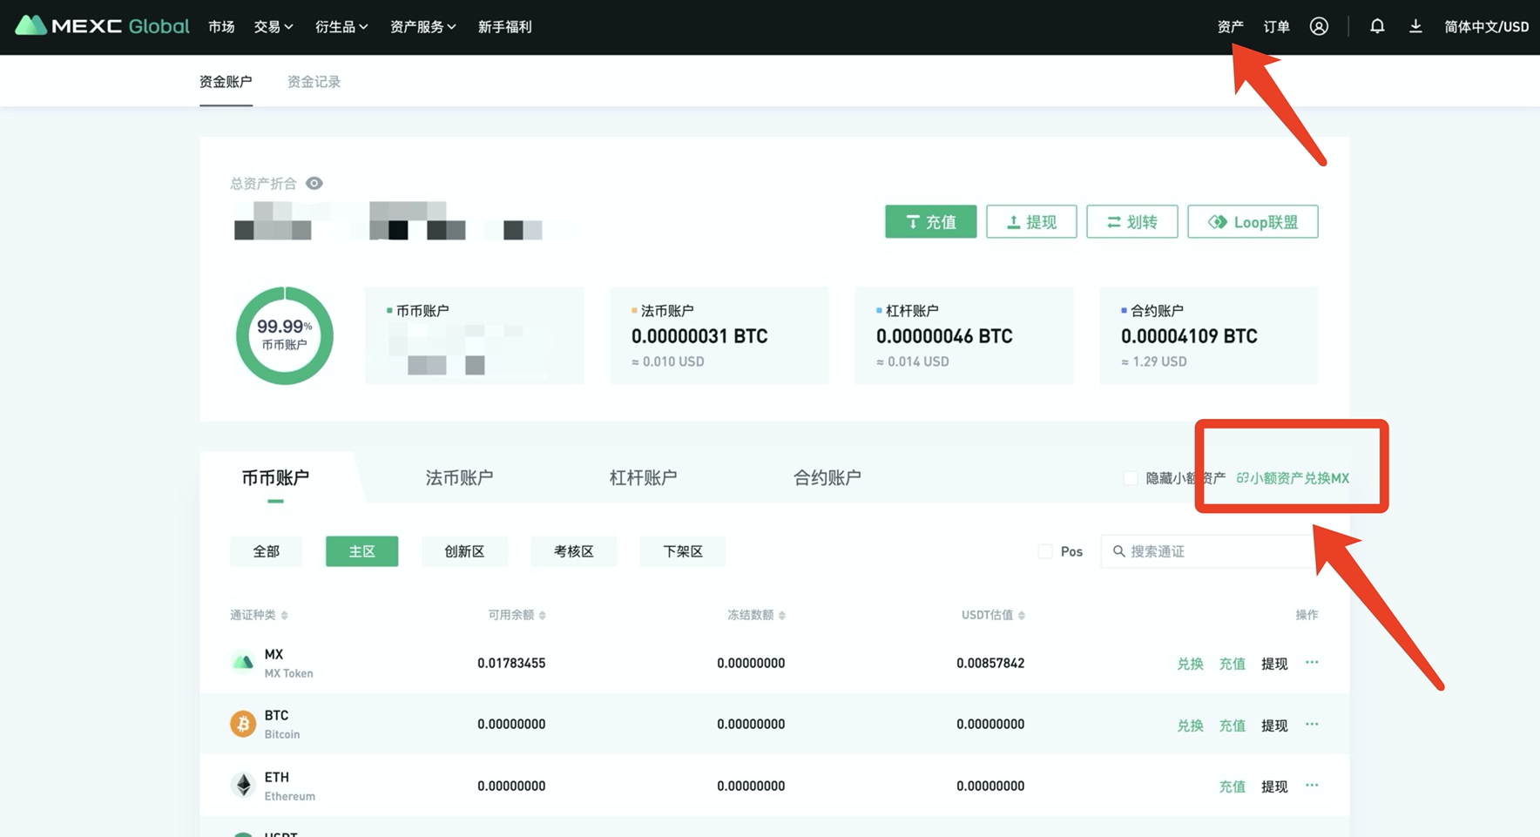
Task: Click MX balance 0.01783455
Action: pyautogui.click(x=511, y=663)
